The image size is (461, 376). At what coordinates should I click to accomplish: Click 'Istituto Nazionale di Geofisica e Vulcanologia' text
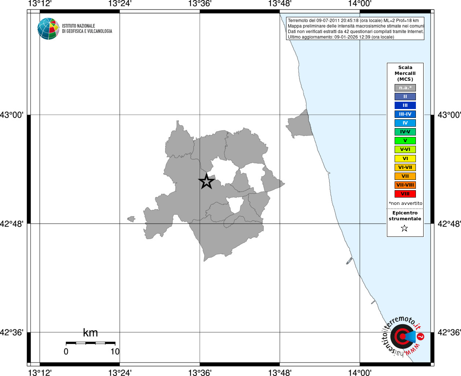click(x=87, y=29)
